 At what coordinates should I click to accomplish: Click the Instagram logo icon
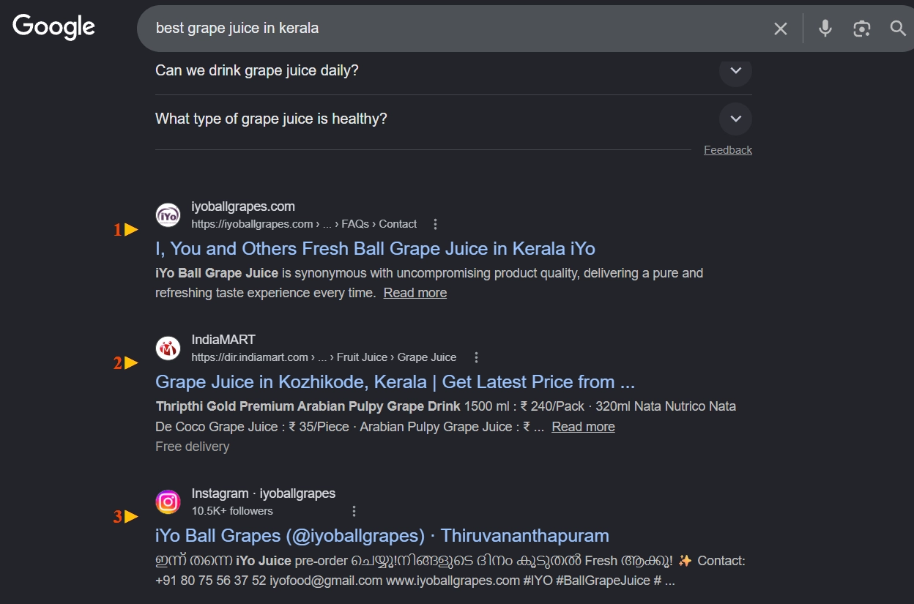[x=168, y=502]
